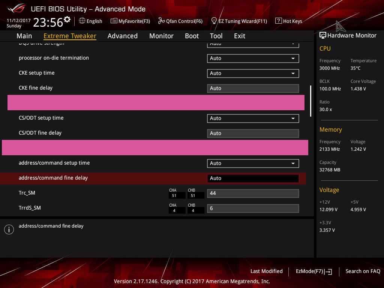384x288 pixels.
Task: Open Search on FAQ
Action: pos(363,271)
